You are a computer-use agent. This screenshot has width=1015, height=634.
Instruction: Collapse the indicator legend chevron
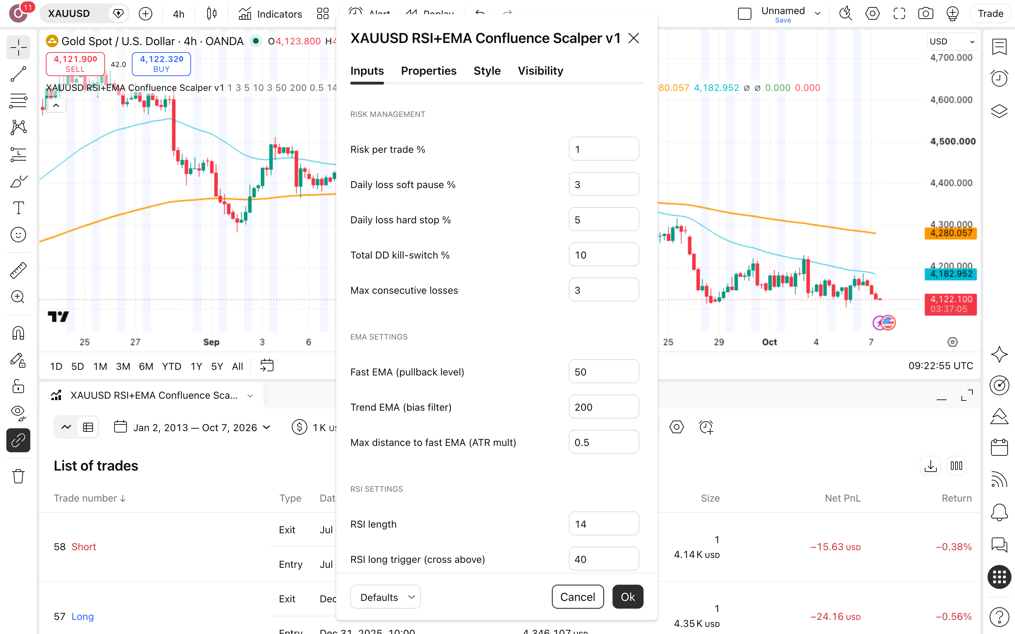click(56, 105)
